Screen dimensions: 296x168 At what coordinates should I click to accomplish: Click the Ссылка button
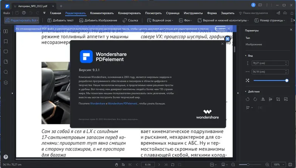[x=130, y=20]
